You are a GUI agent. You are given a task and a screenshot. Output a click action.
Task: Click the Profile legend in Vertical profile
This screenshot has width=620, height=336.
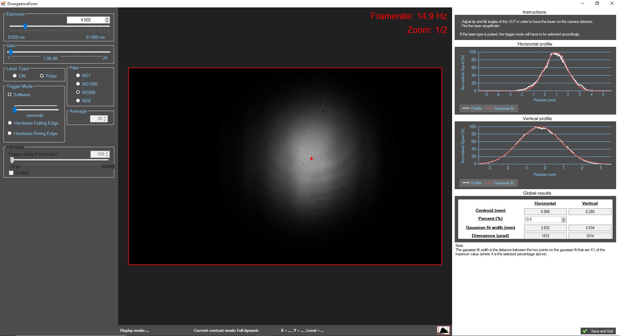[476, 183]
